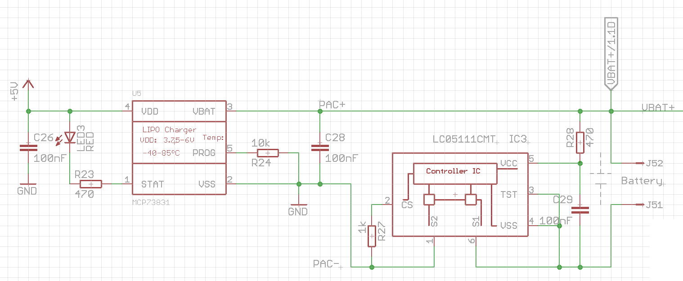The image size is (683, 281).
Task: Click the VSS pin label on IC3
Action: (x=509, y=226)
